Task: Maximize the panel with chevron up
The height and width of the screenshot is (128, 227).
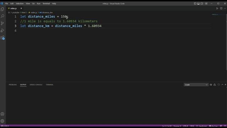Action: click(222, 85)
